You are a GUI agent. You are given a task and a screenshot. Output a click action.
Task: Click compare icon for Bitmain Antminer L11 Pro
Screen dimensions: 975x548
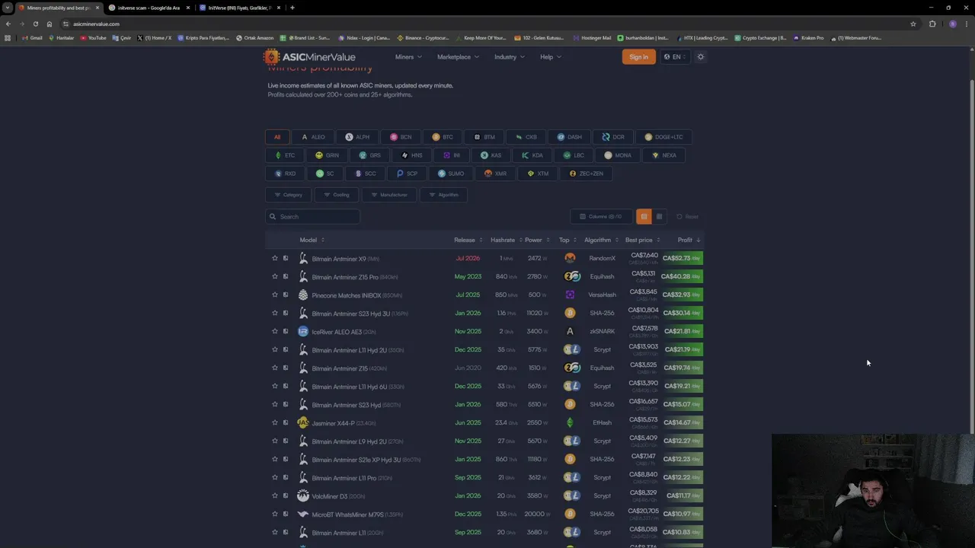pos(286,477)
